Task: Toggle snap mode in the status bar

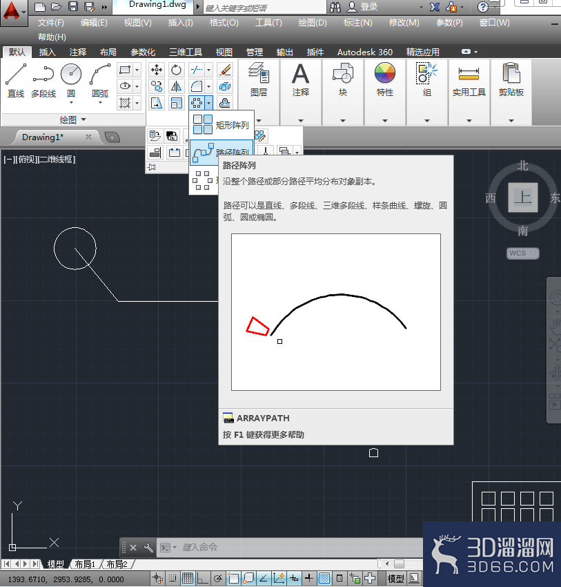Action: [x=173, y=579]
